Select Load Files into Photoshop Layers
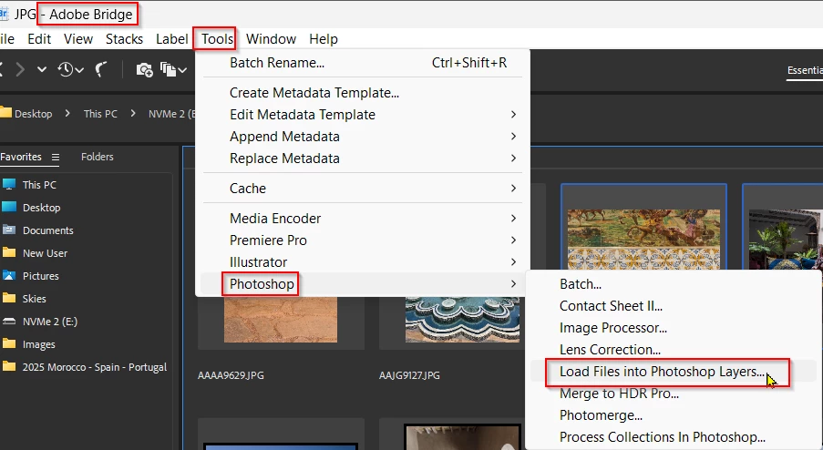823x450 pixels. [x=674, y=372]
